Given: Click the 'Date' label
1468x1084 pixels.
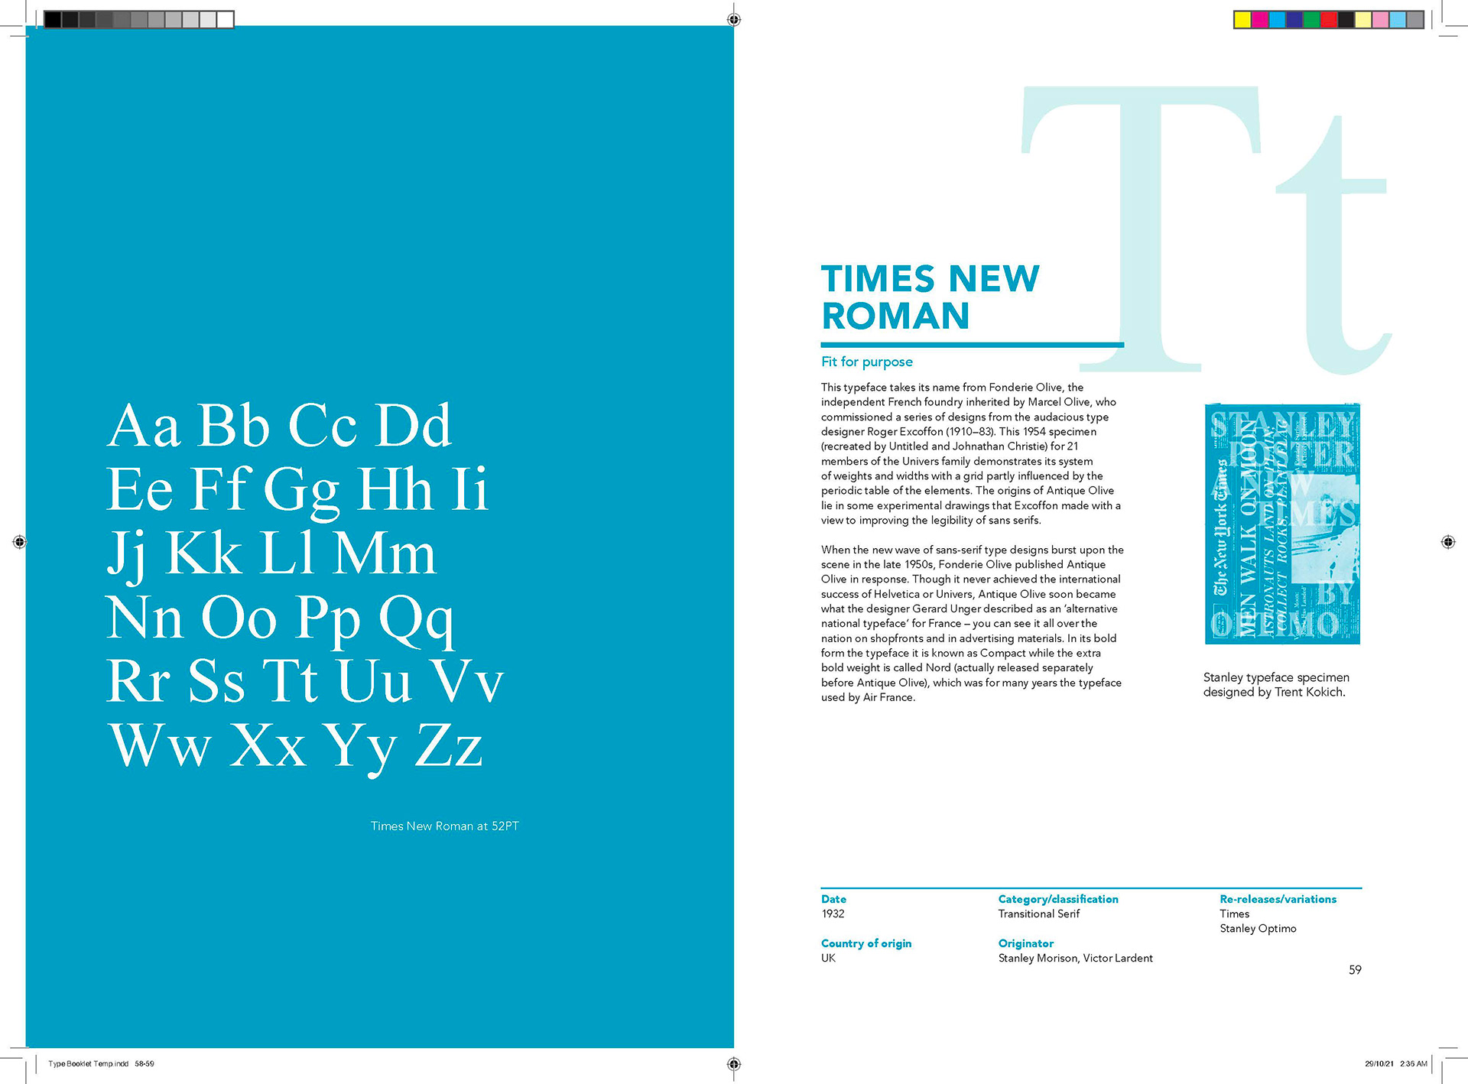Looking at the screenshot, I should [x=833, y=899].
